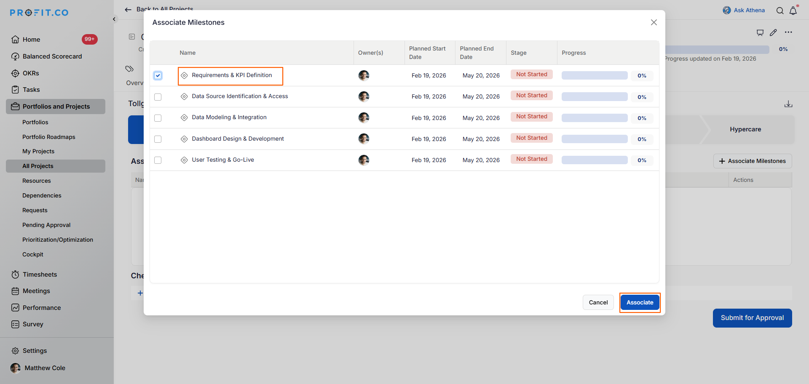
Task: Open the search magnifier icon
Action: tap(780, 11)
